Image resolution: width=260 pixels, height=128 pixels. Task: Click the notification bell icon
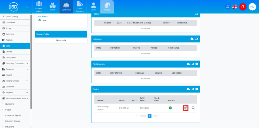click(x=228, y=7)
